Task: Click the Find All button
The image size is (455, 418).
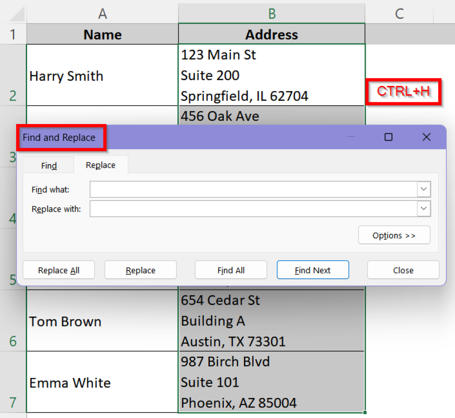Action: pyautogui.click(x=231, y=269)
